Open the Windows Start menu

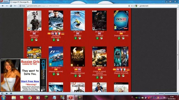pyautogui.click(x=3, y=97)
